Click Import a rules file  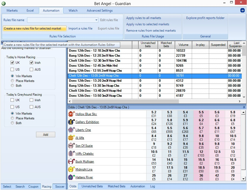[x=80, y=28]
